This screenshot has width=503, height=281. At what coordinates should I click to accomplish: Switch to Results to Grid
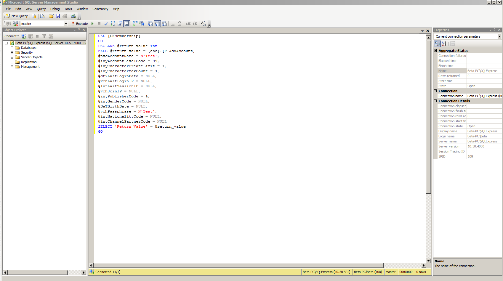pyautogui.click(x=157, y=24)
